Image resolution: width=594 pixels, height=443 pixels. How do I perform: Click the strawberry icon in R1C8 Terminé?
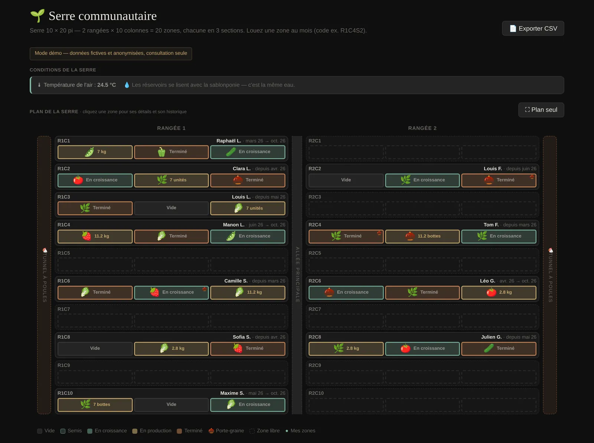[238, 348]
